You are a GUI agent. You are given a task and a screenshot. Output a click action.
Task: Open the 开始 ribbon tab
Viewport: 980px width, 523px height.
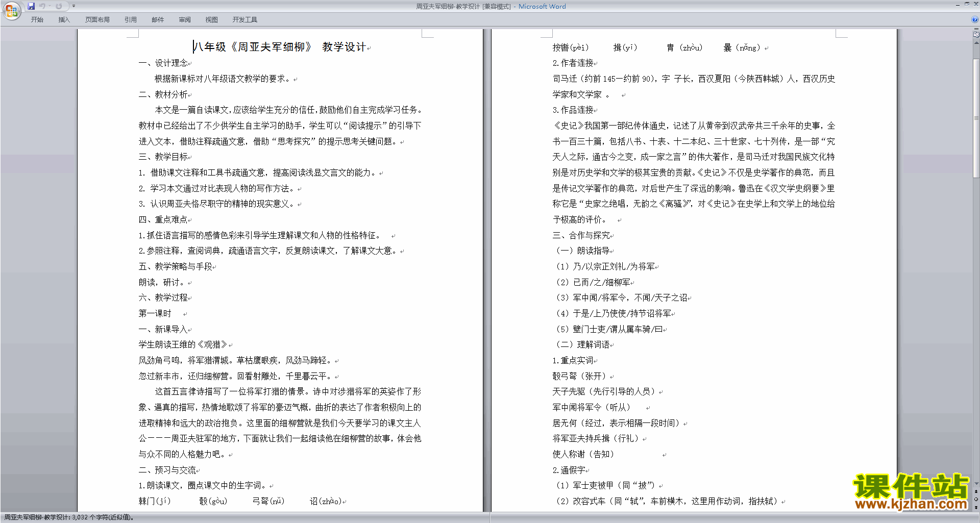pos(37,19)
